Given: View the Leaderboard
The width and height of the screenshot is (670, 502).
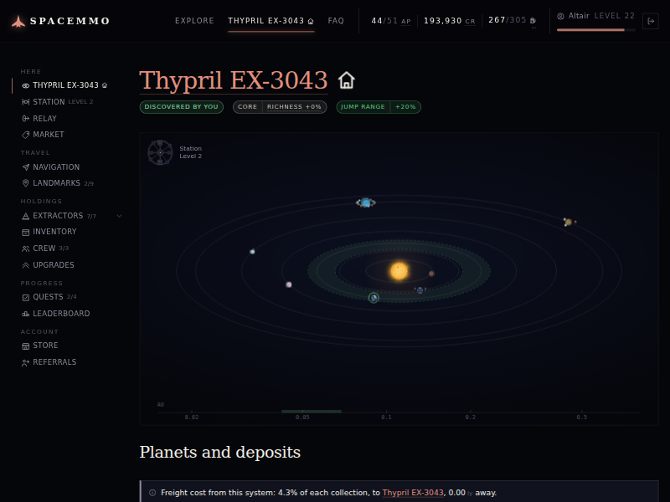Looking at the screenshot, I should 55,314.
